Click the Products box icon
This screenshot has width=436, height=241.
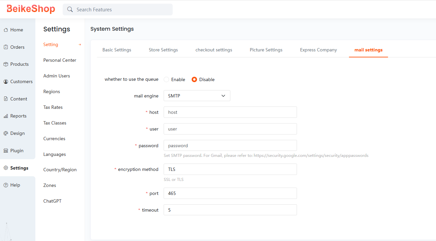[x=6, y=64]
